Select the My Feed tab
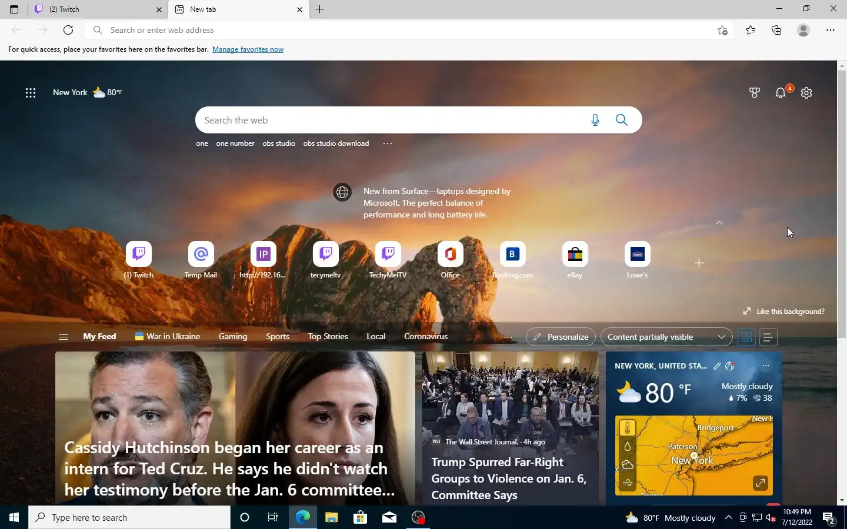 99,336
